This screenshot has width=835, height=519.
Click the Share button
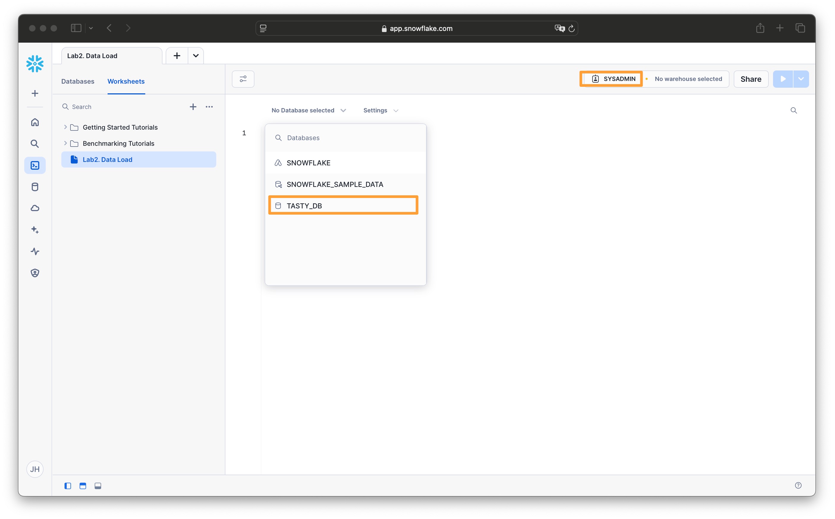point(751,79)
